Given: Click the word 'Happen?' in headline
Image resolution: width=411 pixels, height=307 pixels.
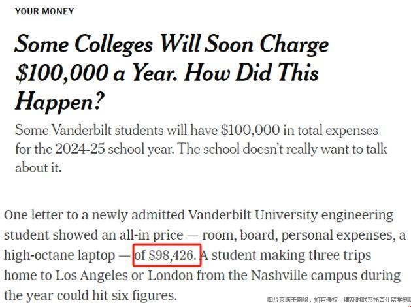Looking at the screenshot, I should pyautogui.click(x=59, y=102).
